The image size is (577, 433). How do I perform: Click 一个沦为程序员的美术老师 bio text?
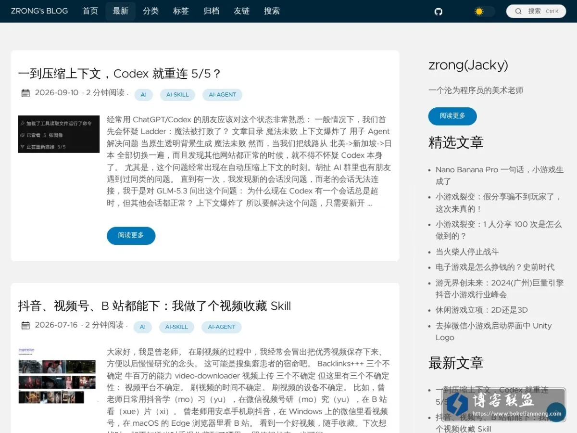pos(476,90)
